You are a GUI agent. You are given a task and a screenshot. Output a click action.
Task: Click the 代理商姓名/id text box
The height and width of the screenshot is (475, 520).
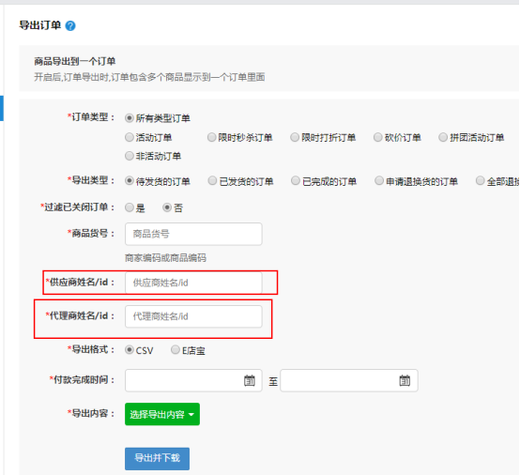coord(193,316)
